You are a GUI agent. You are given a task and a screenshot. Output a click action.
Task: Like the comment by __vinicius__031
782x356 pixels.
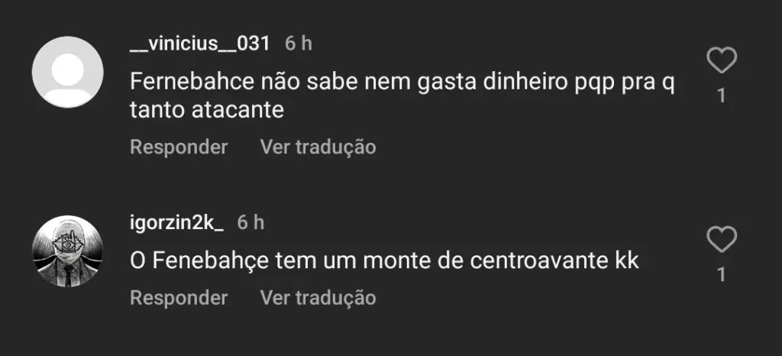pos(722,60)
